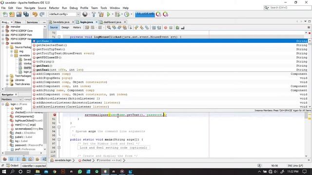Run project with green play icon
This screenshot has height=175, width=312.
pyautogui.click(x=108, y=14)
